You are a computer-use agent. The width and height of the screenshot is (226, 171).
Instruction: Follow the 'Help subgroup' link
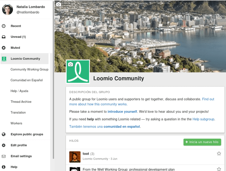coord(203,119)
